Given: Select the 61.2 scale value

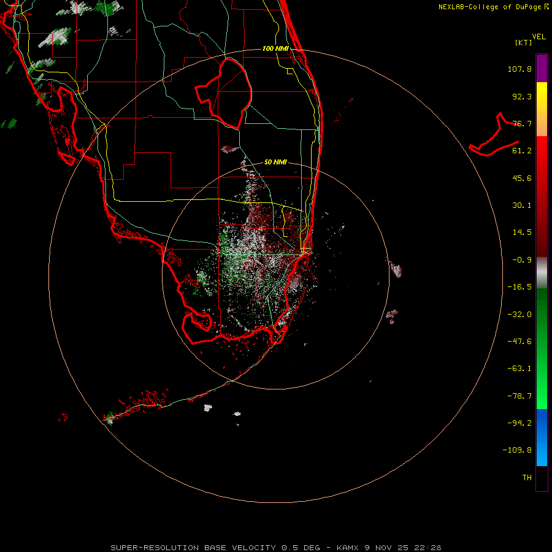Looking at the screenshot, I should click(x=522, y=151).
